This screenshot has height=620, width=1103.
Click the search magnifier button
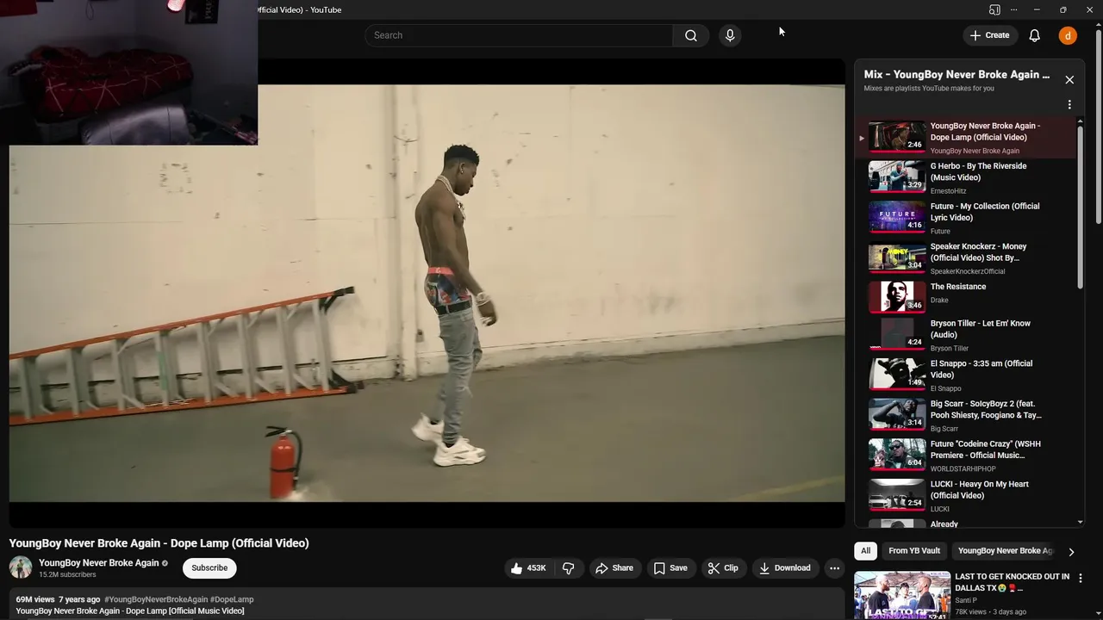(x=690, y=35)
